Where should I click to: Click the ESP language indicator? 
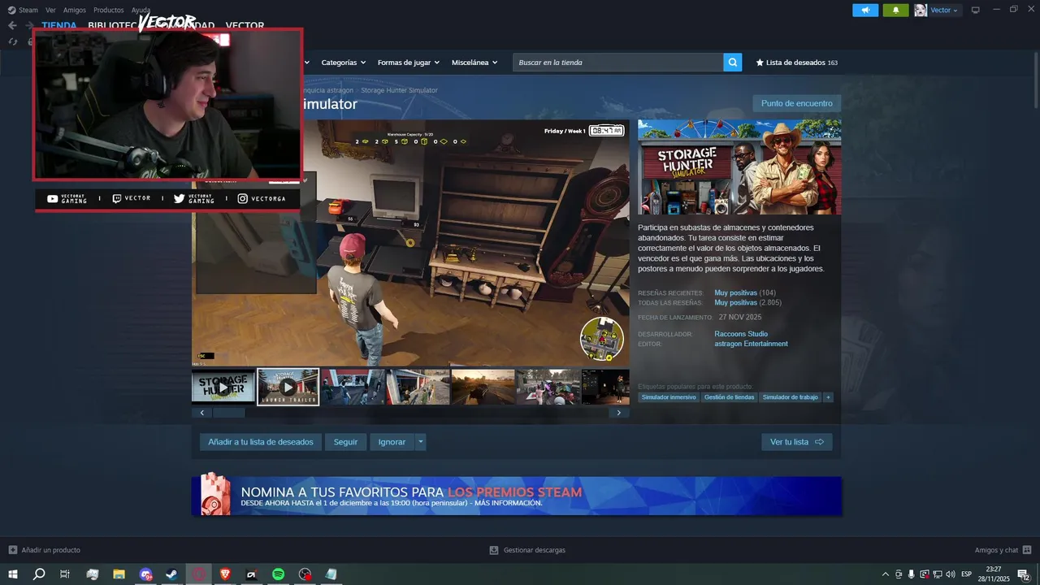pyautogui.click(x=967, y=574)
